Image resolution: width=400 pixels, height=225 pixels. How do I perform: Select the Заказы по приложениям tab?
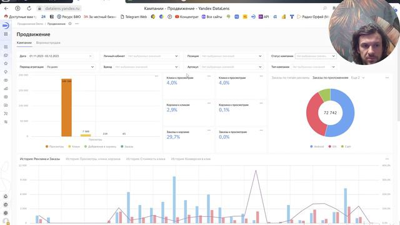click(x=331, y=77)
